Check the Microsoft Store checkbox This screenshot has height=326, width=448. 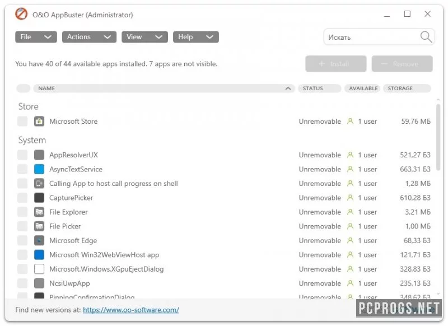[22, 122]
